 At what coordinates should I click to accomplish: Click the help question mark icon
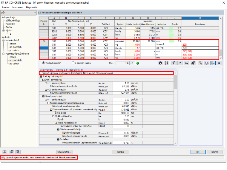click(5, 152)
